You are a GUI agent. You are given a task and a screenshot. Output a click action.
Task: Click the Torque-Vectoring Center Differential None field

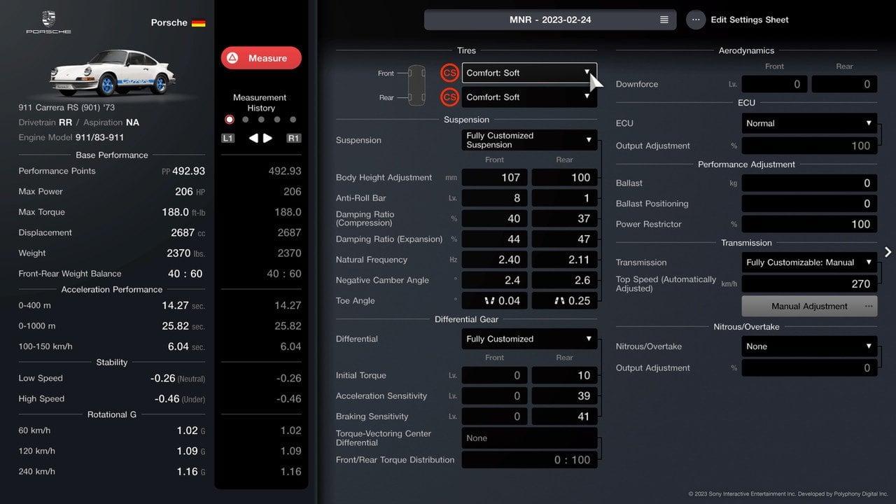pos(529,438)
